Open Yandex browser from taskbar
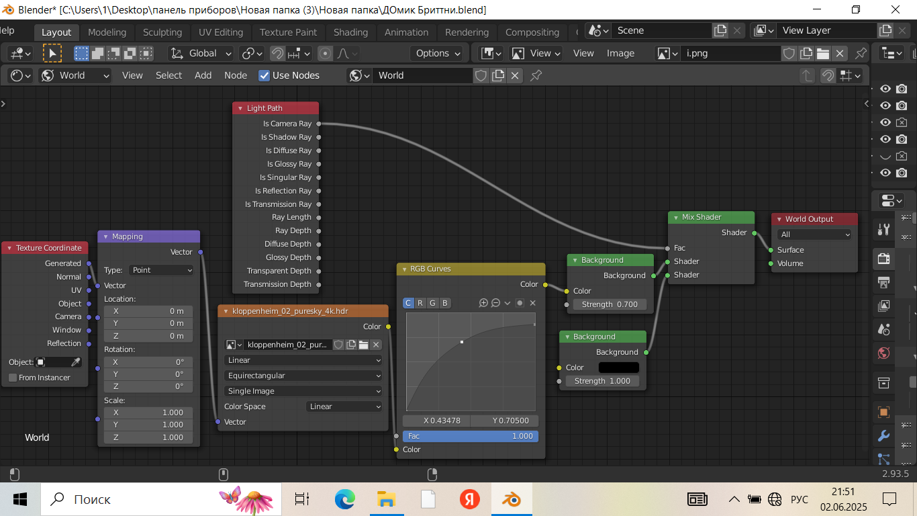 coord(469,499)
